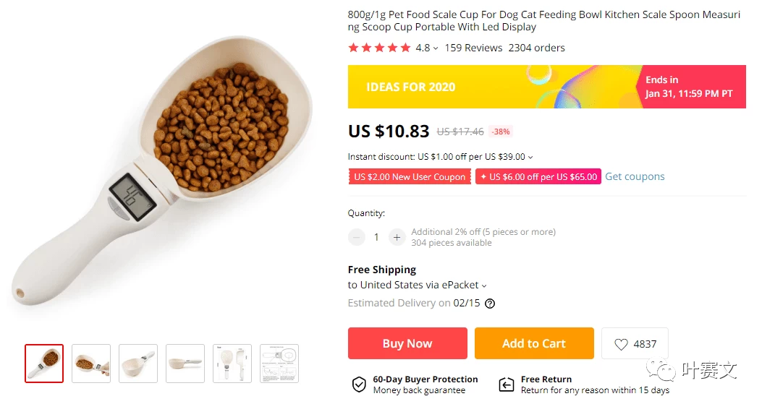Click the Buyer Protection shield icon
This screenshot has width=762, height=404.
pos(358,384)
